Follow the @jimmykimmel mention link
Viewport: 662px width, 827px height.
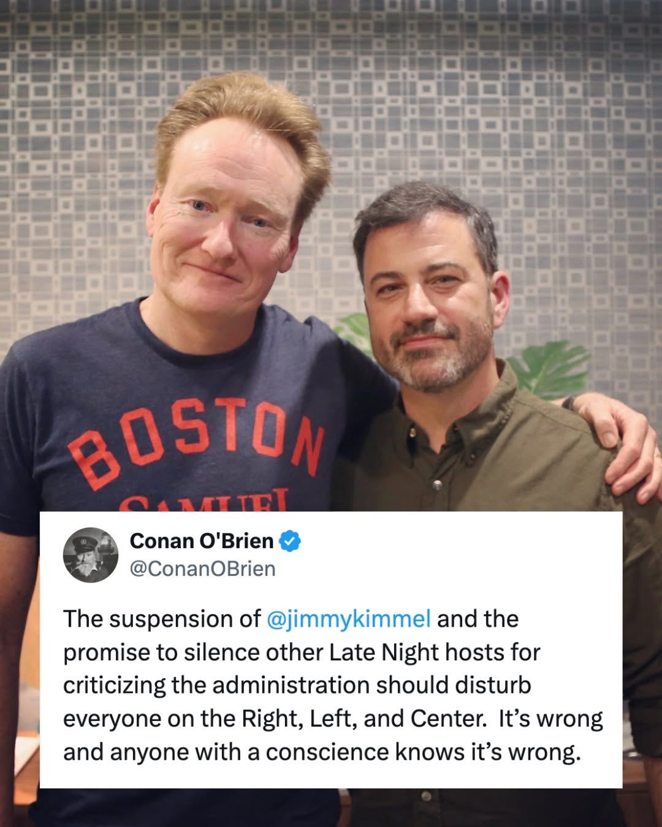point(349,619)
